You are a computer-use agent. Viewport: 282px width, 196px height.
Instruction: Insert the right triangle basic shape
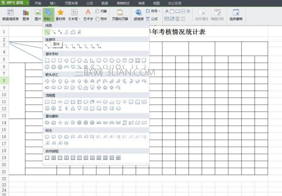pos(92,60)
